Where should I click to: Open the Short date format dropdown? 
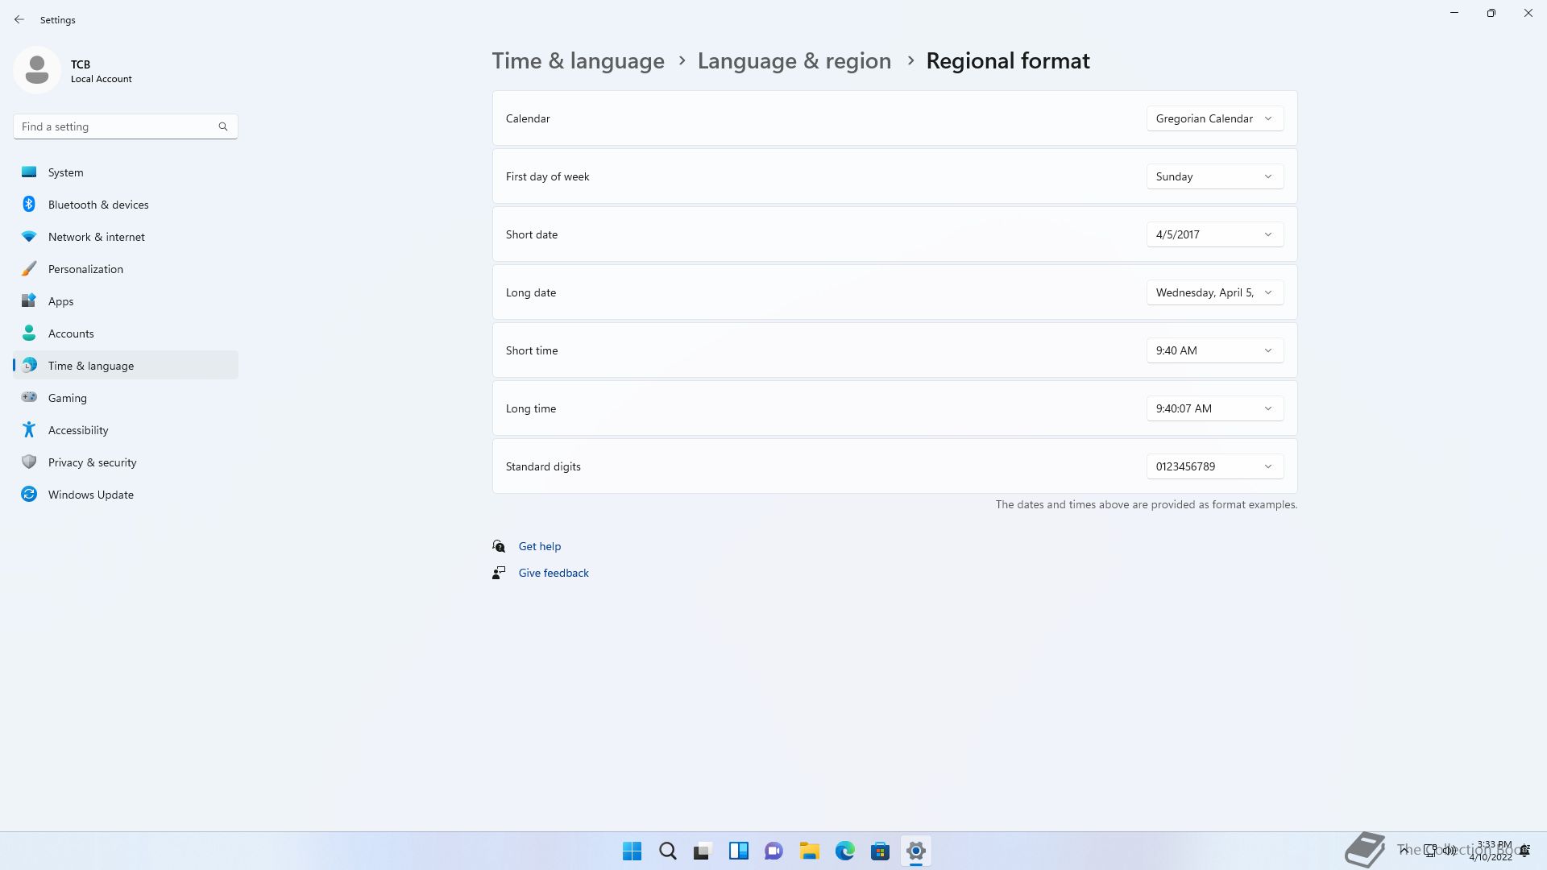click(x=1215, y=234)
